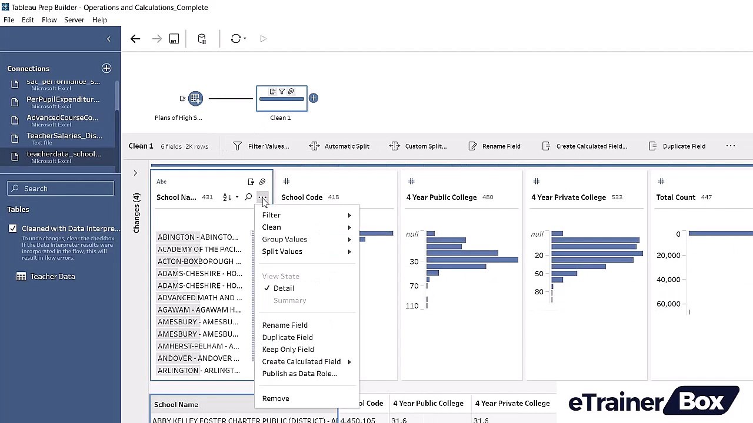Click the back arrow in the toolbar

pyautogui.click(x=135, y=39)
